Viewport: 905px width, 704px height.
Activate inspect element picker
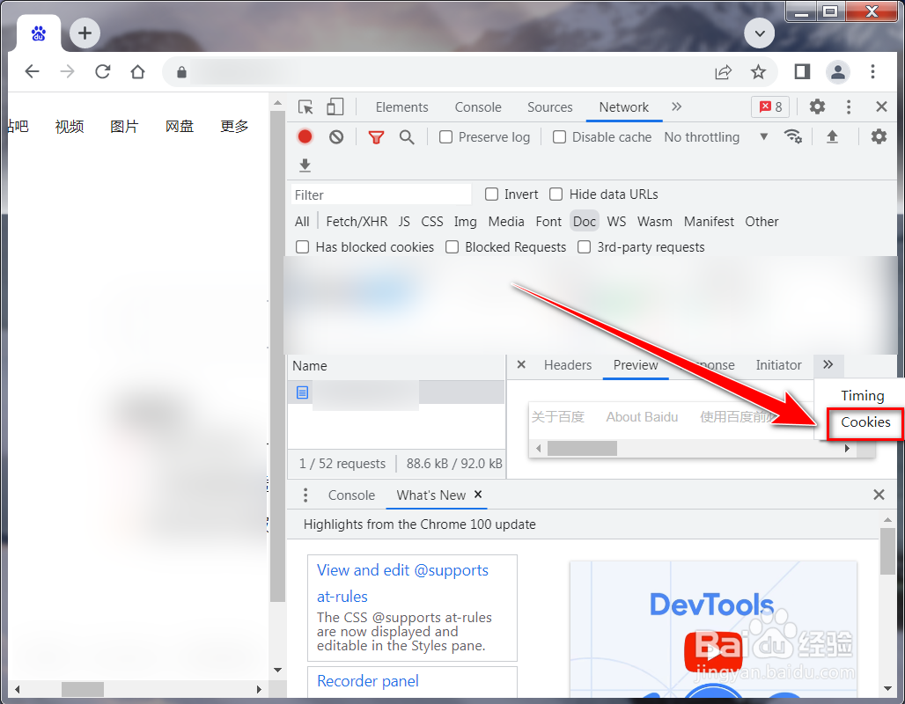tap(305, 106)
